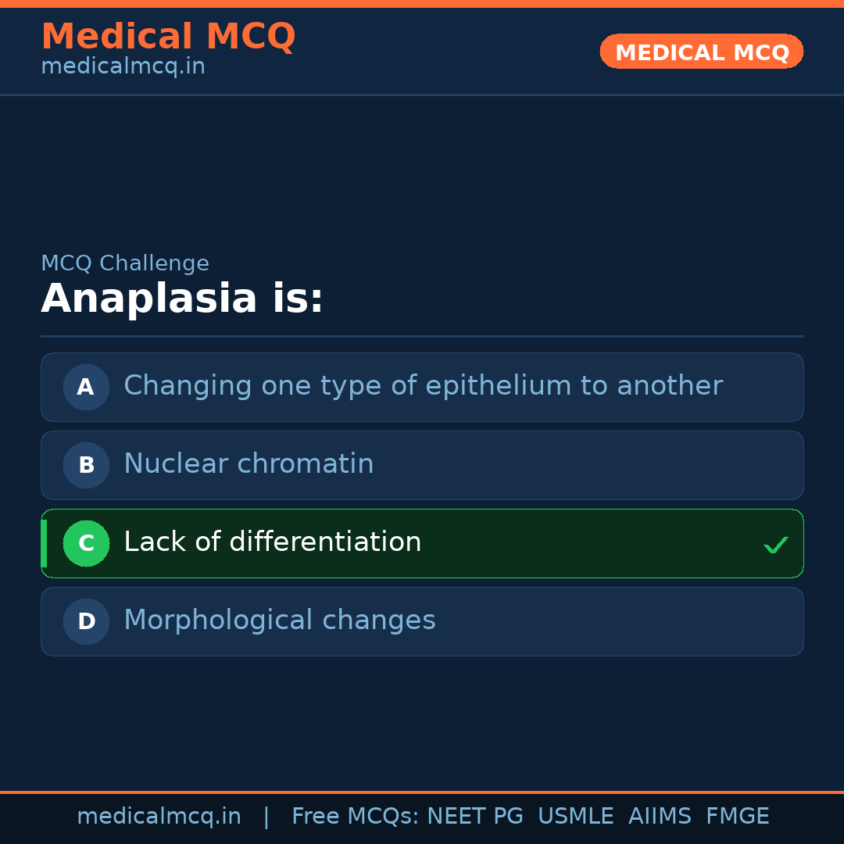Click the green checkmark icon
The height and width of the screenshot is (844, 844).
pyautogui.click(x=775, y=545)
